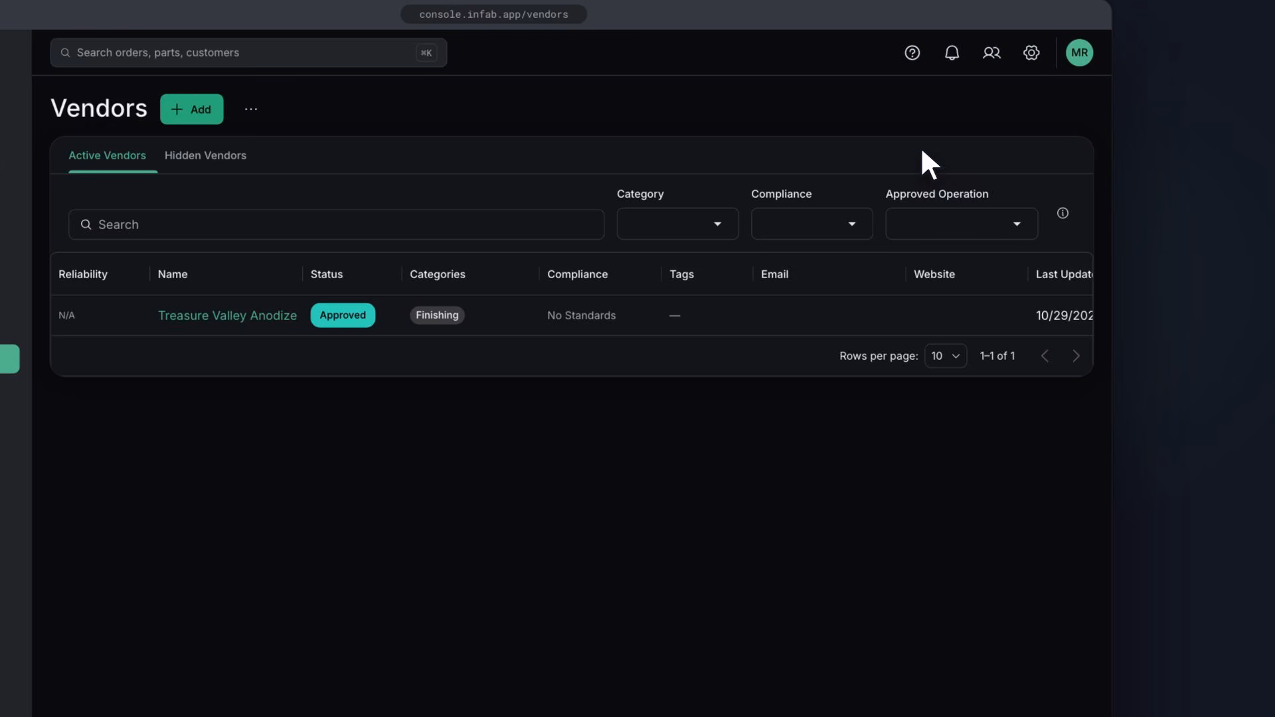Focus the global orders, parts, customers search
This screenshot has width=1275, height=717.
pyautogui.click(x=248, y=52)
